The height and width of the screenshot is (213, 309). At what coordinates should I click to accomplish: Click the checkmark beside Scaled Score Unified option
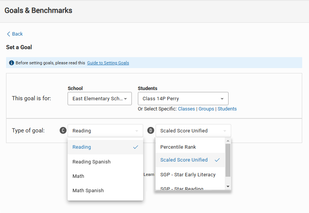(217, 160)
